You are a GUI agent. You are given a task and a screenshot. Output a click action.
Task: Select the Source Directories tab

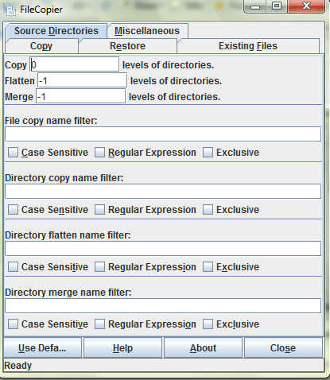point(56,31)
